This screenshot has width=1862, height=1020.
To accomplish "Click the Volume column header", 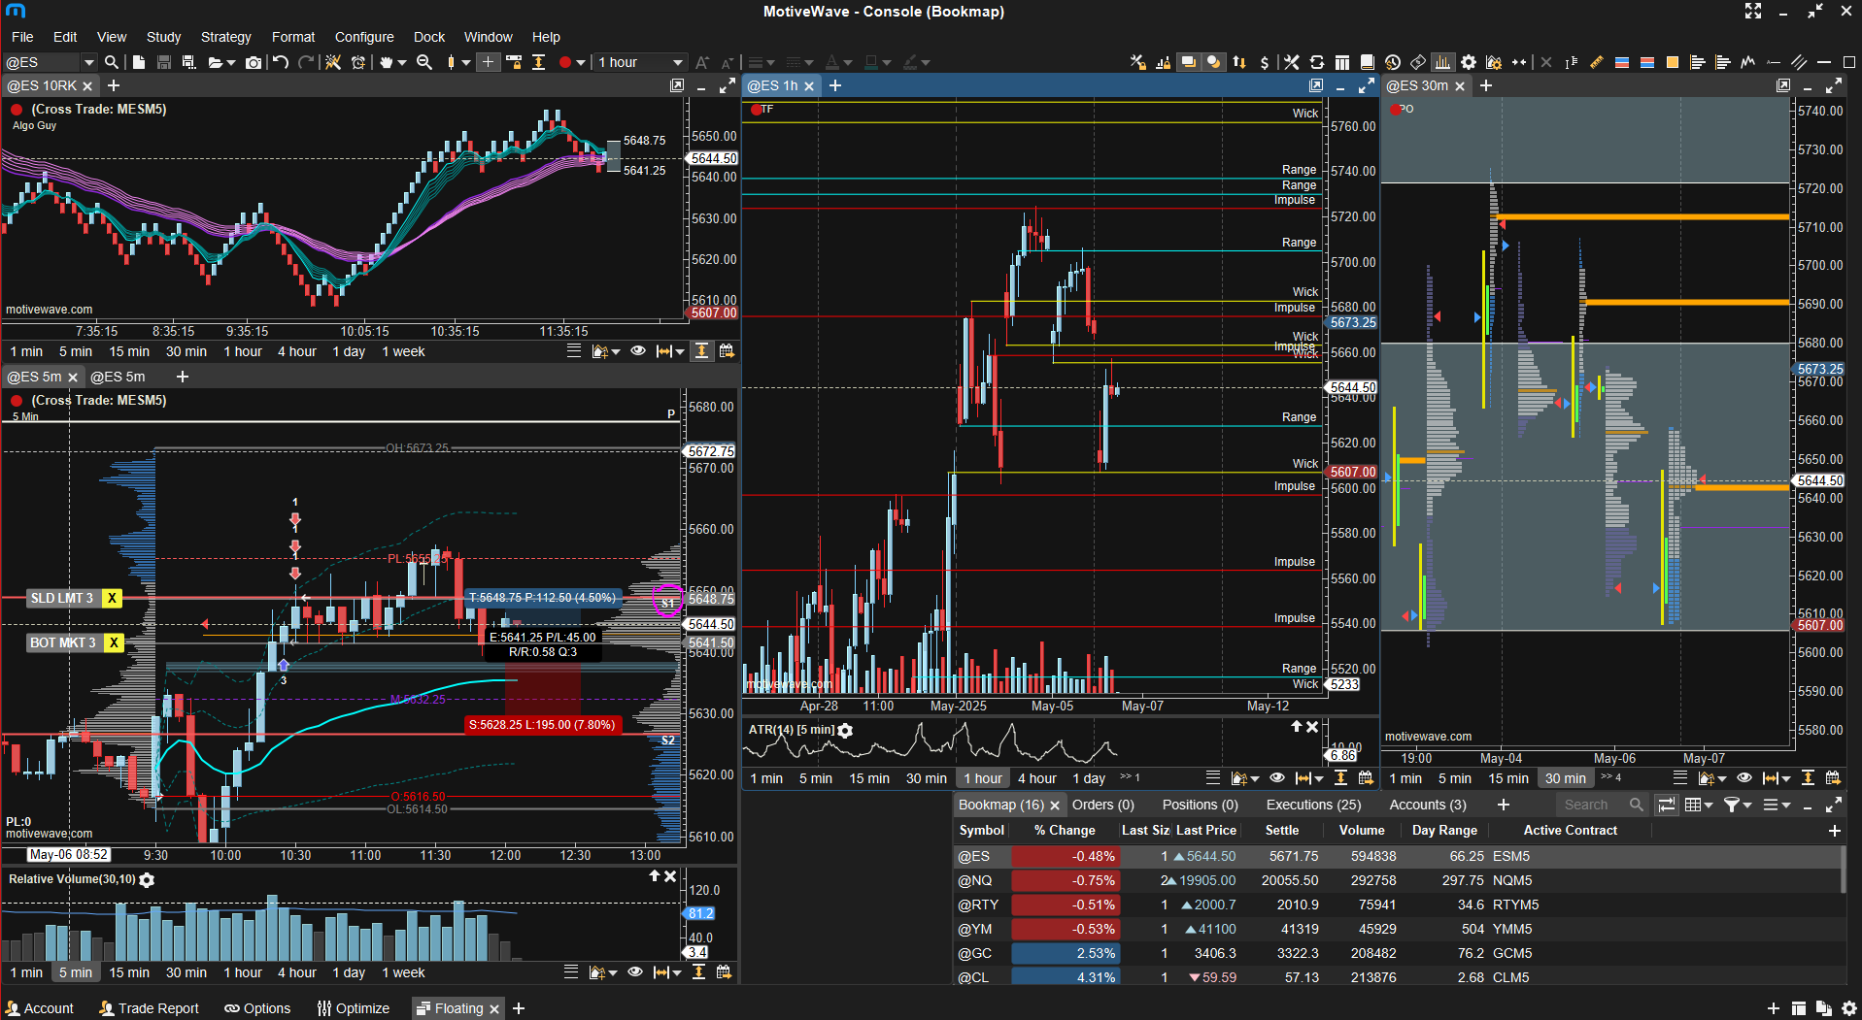I will pyautogui.click(x=1362, y=830).
